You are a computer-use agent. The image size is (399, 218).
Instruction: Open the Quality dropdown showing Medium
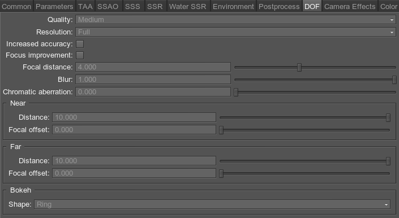[x=235, y=20]
